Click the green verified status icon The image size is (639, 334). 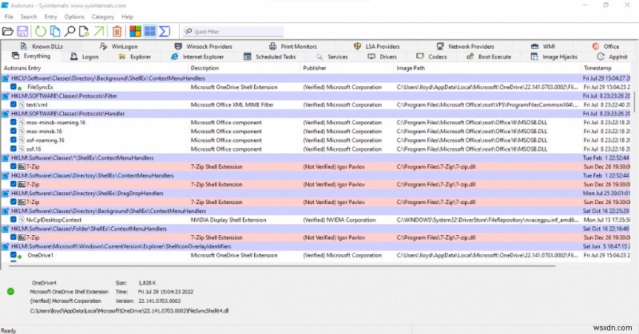[10, 291]
